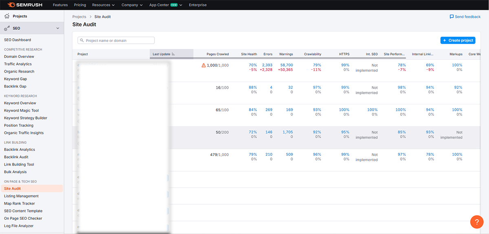The width and height of the screenshot is (489, 234).
Task: Click the Last Update sort icon
Action: point(173,54)
